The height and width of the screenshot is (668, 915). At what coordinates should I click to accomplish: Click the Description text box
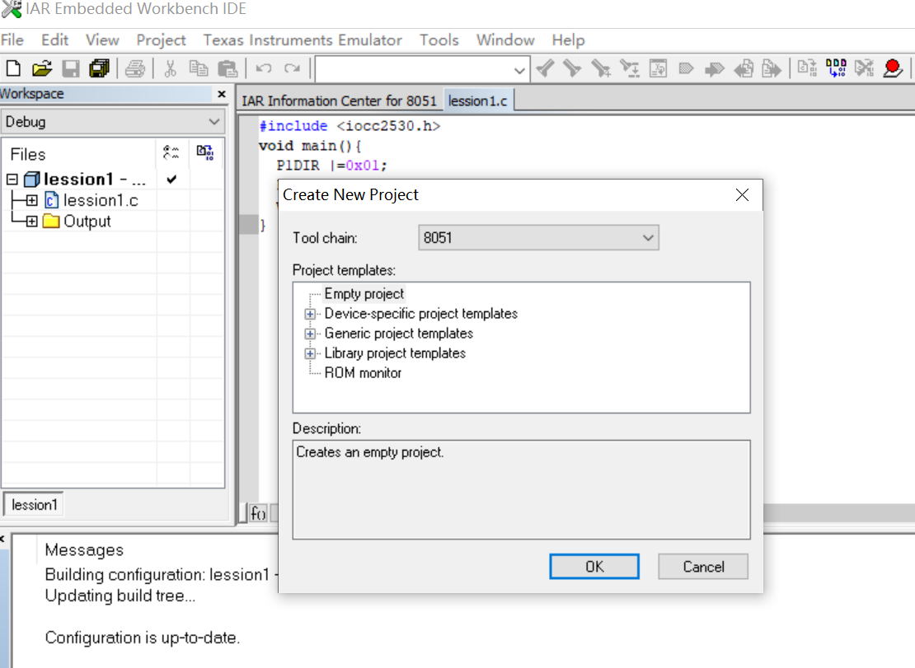(x=521, y=489)
